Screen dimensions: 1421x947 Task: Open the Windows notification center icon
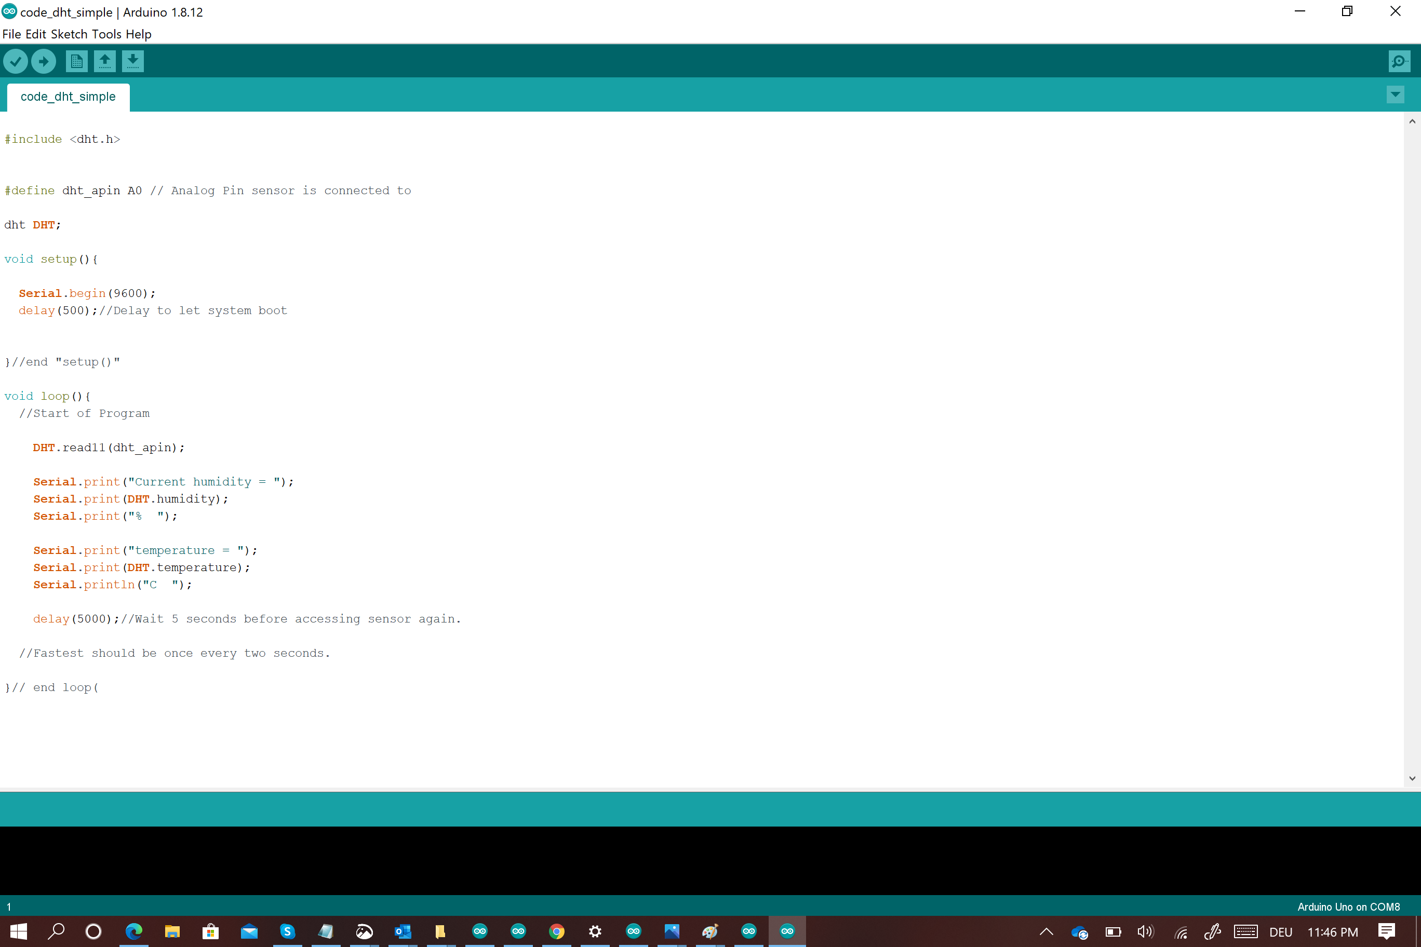click(1387, 931)
